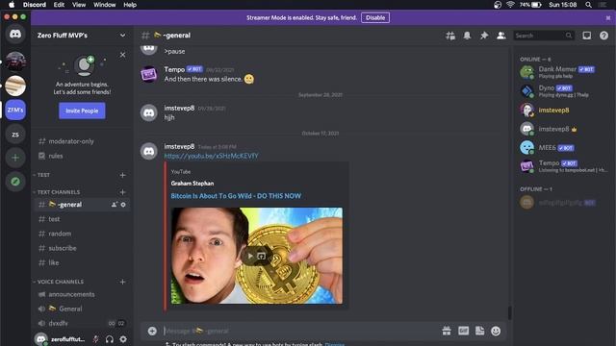Image resolution: width=616 pixels, height=346 pixels.
Task: Open the Nitro gift icon
Action: click(x=447, y=331)
